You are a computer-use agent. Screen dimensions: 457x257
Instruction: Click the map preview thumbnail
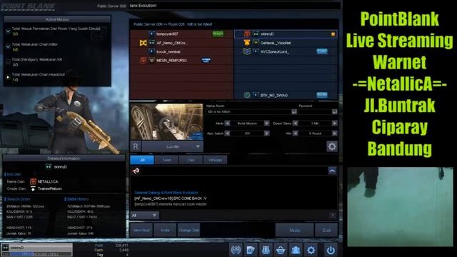point(166,121)
